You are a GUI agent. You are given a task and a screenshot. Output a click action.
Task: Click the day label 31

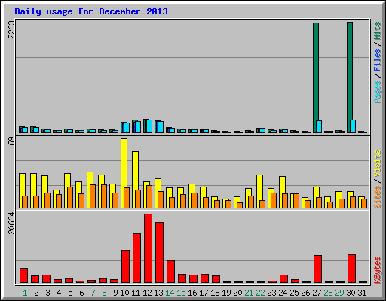362,293
